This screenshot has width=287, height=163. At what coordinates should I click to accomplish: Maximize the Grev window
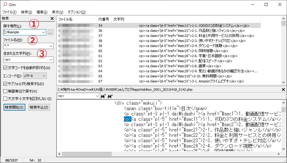pos(266,4)
